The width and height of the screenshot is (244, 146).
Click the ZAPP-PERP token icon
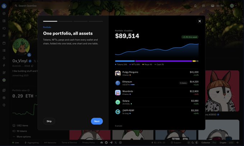(118, 112)
